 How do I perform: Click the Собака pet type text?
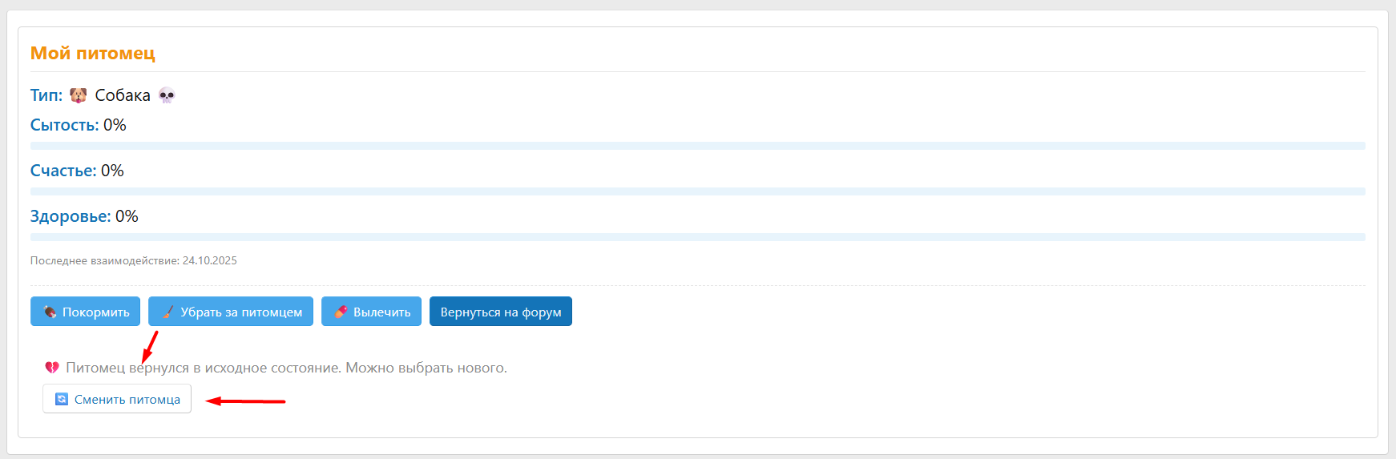coord(123,95)
